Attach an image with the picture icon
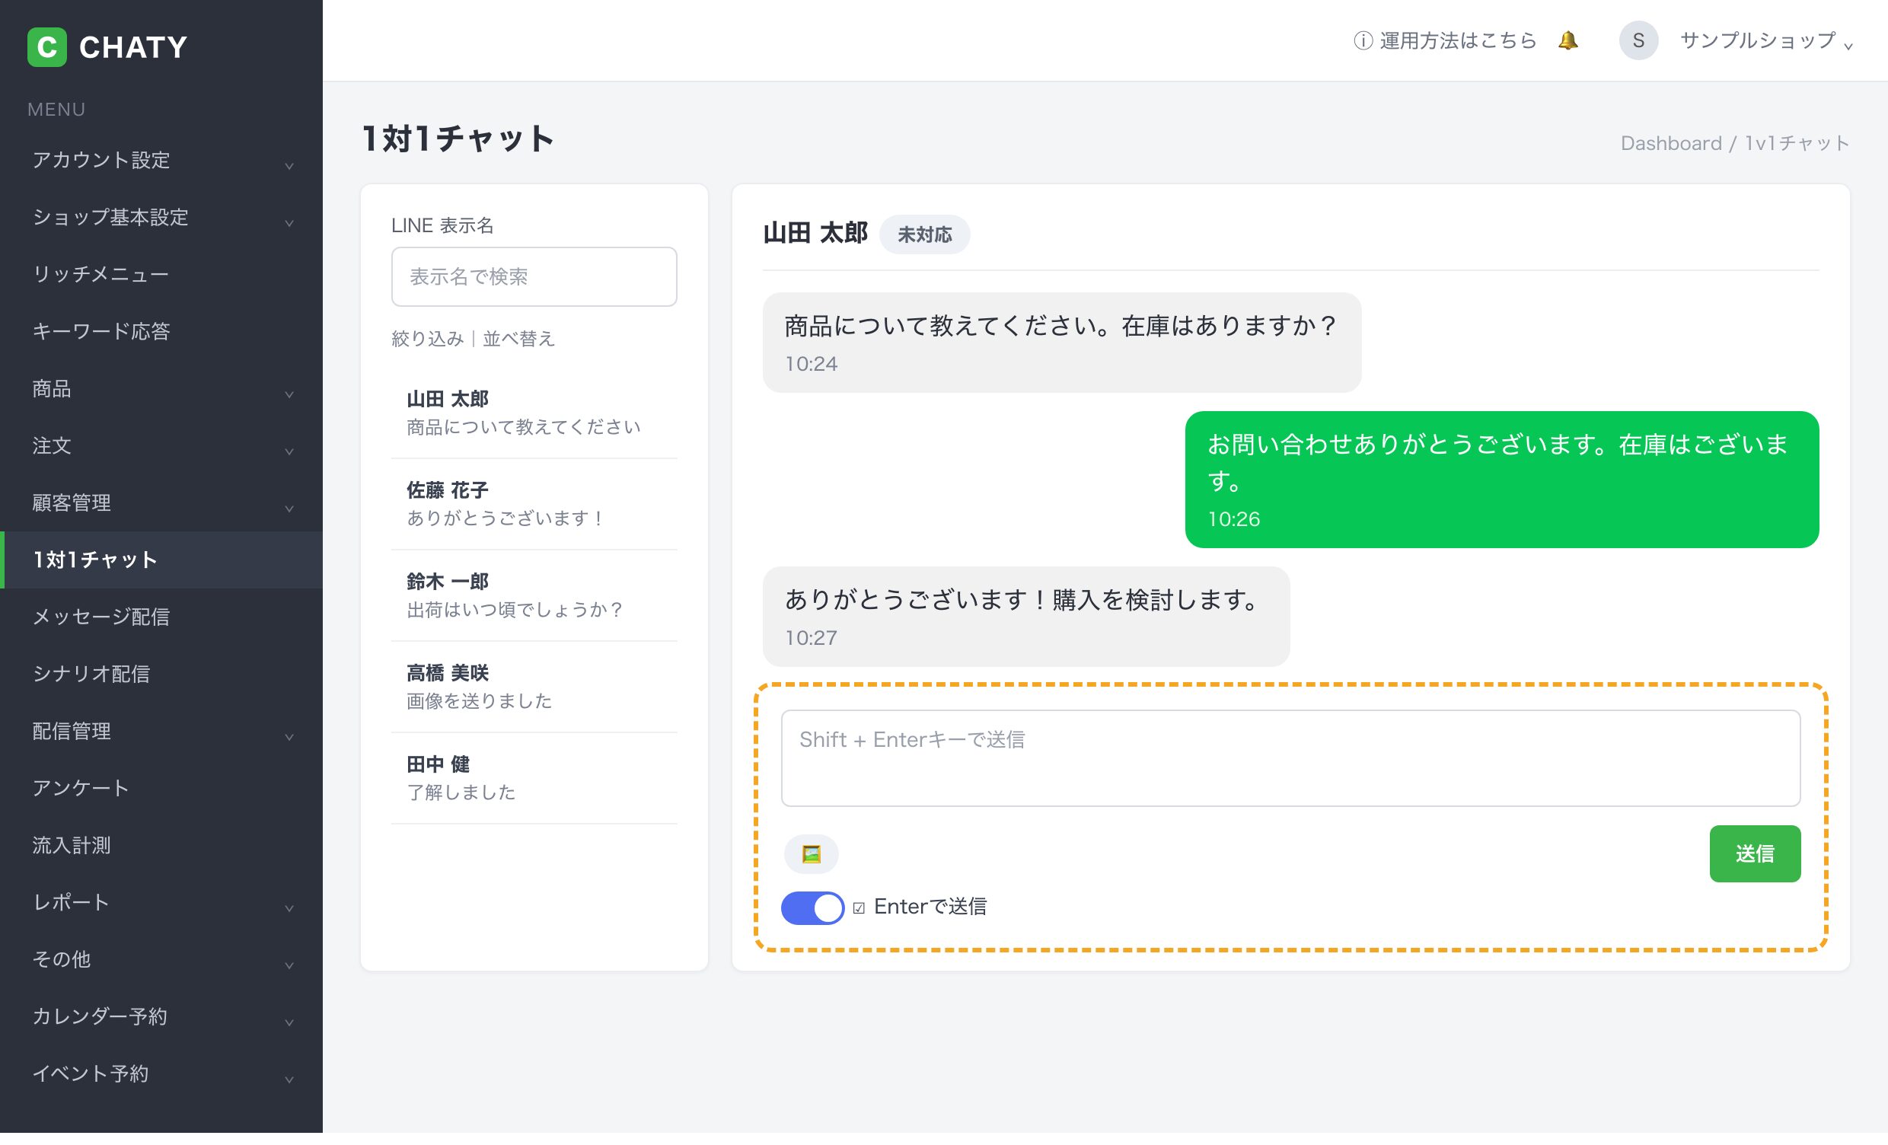 [811, 853]
